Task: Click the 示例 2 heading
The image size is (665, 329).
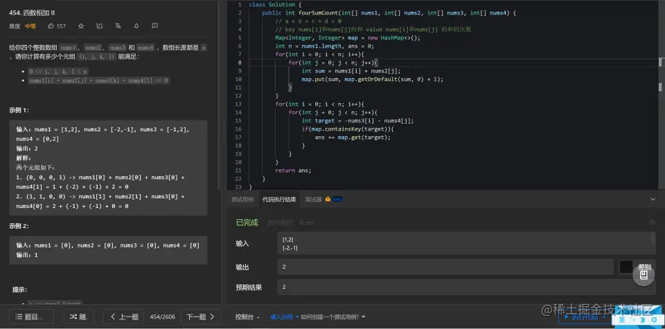Action: [x=19, y=226]
